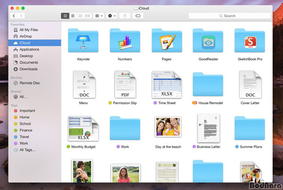Go forward with the right arrow button

click(x=21, y=16)
